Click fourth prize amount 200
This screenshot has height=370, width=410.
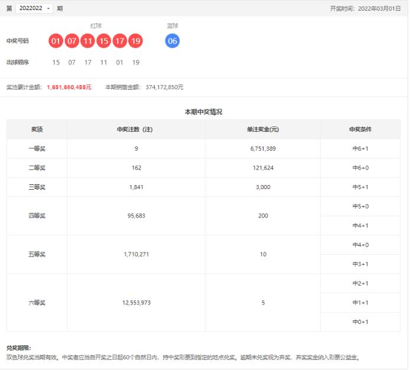pos(263,216)
